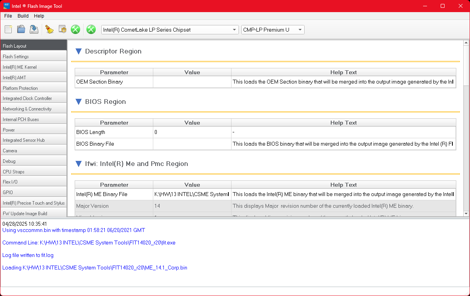Click the BIOS Length value field
The height and width of the screenshot is (296, 470).
[x=192, y=132]
